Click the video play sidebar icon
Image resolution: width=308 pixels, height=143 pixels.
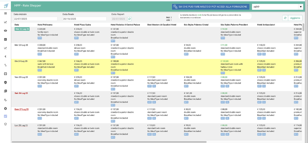click(x=5, y=91)
